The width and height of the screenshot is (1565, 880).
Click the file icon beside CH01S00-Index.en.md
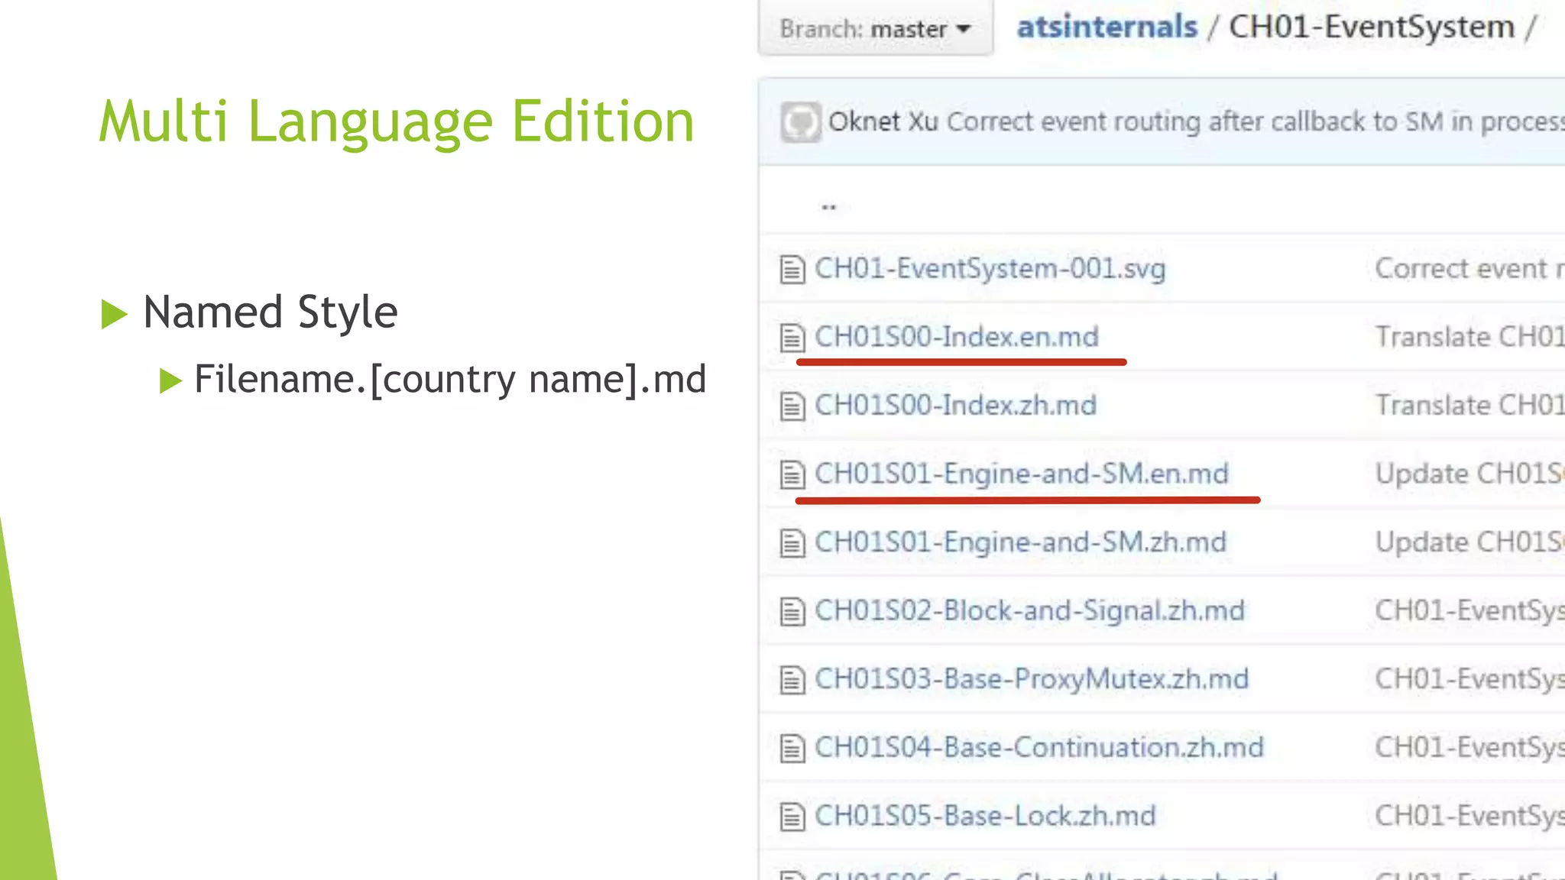(x=792, y=338)
